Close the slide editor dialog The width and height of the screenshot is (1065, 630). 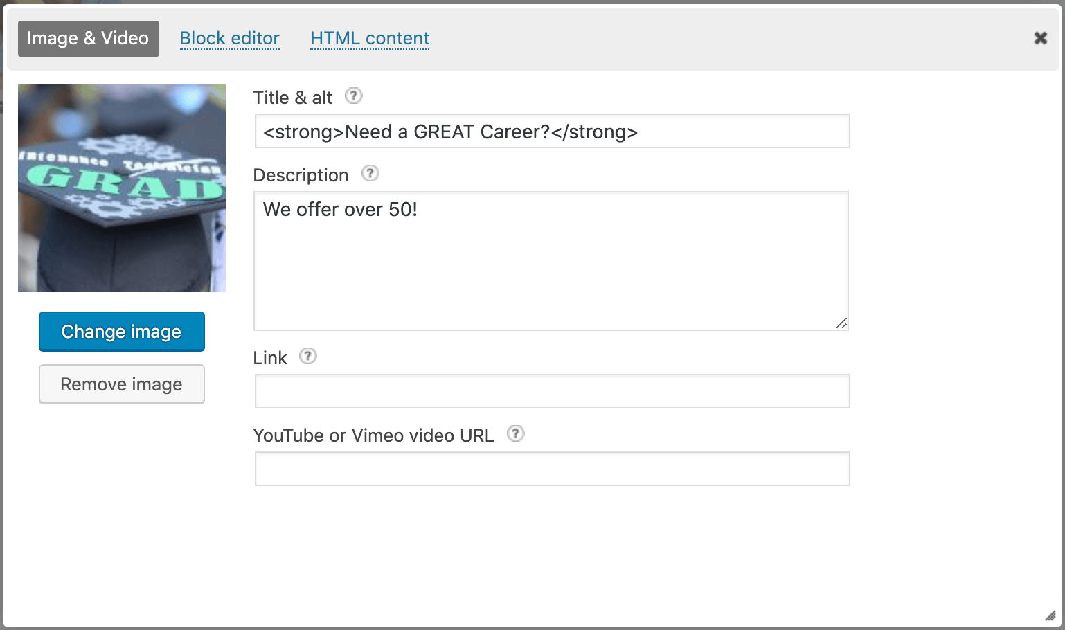[x=1040, y=38]
